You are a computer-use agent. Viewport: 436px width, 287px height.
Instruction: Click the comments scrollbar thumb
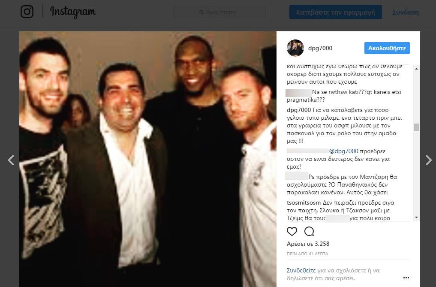coord(416,127)
